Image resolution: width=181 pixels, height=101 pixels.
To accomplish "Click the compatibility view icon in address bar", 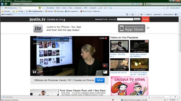I will [135, 4].
